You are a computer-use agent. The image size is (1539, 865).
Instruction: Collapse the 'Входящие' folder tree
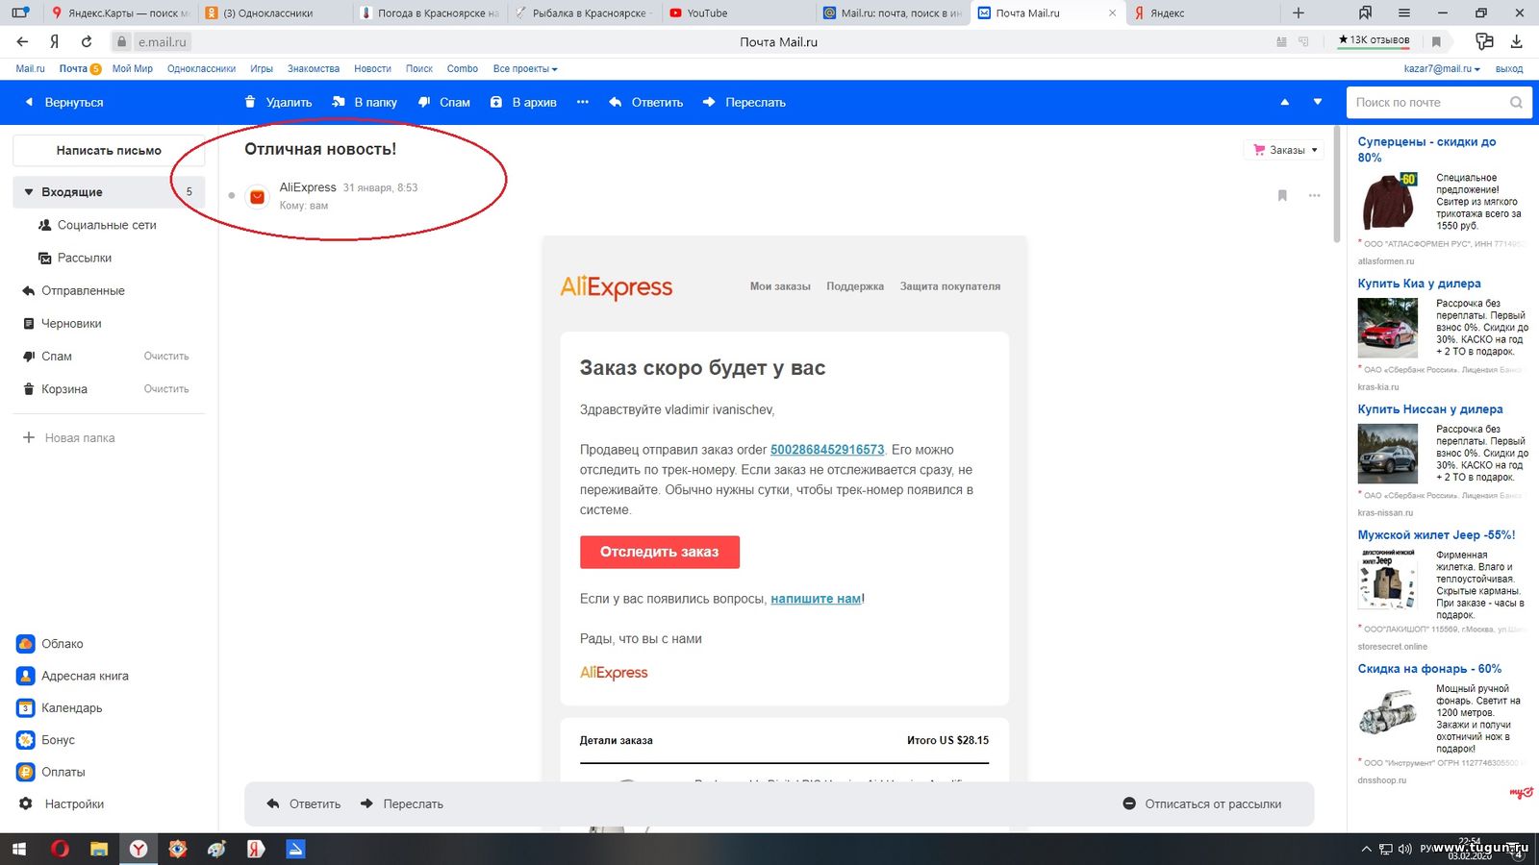[29, 192]
